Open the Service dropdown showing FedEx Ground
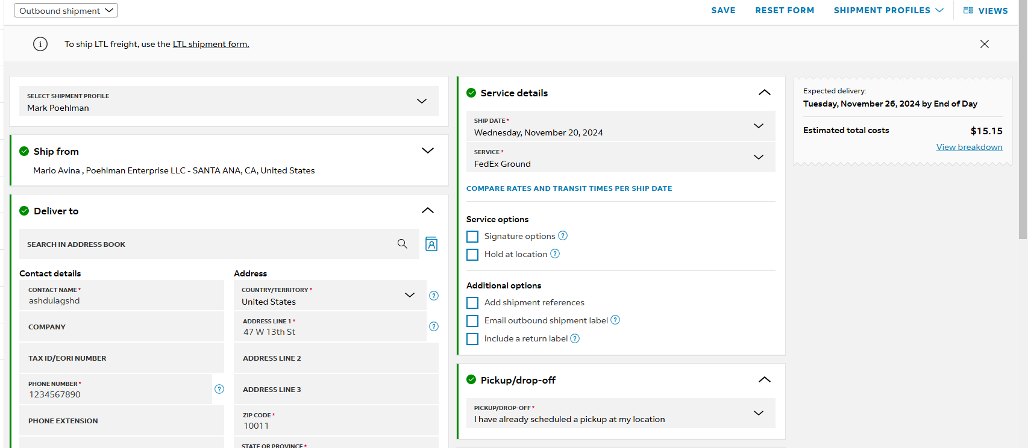Screen dimensions: 1028x448 pos(621,157)
